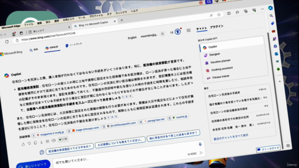Open the sidebar Drop paper-plane icon

point(277,61)
